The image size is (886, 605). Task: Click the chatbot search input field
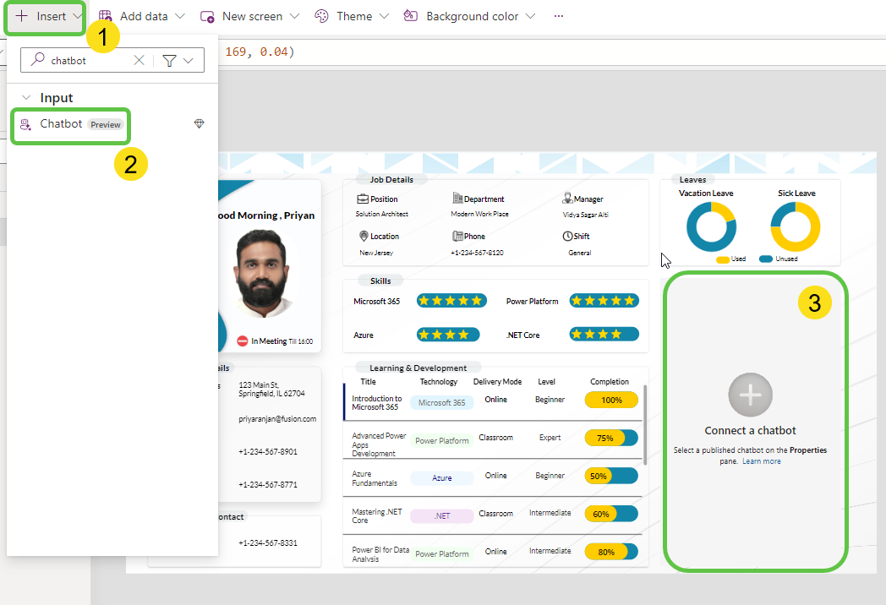coord(89,61)
